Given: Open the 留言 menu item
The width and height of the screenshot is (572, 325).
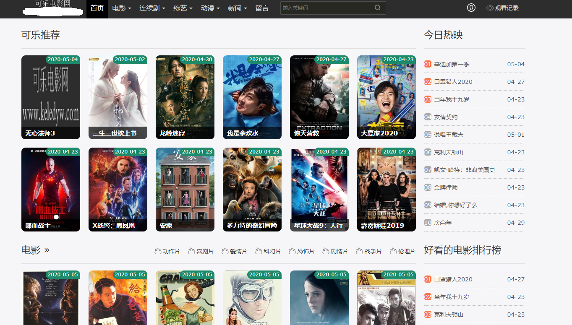Looking at the screenshot, I should coord(262,8).
